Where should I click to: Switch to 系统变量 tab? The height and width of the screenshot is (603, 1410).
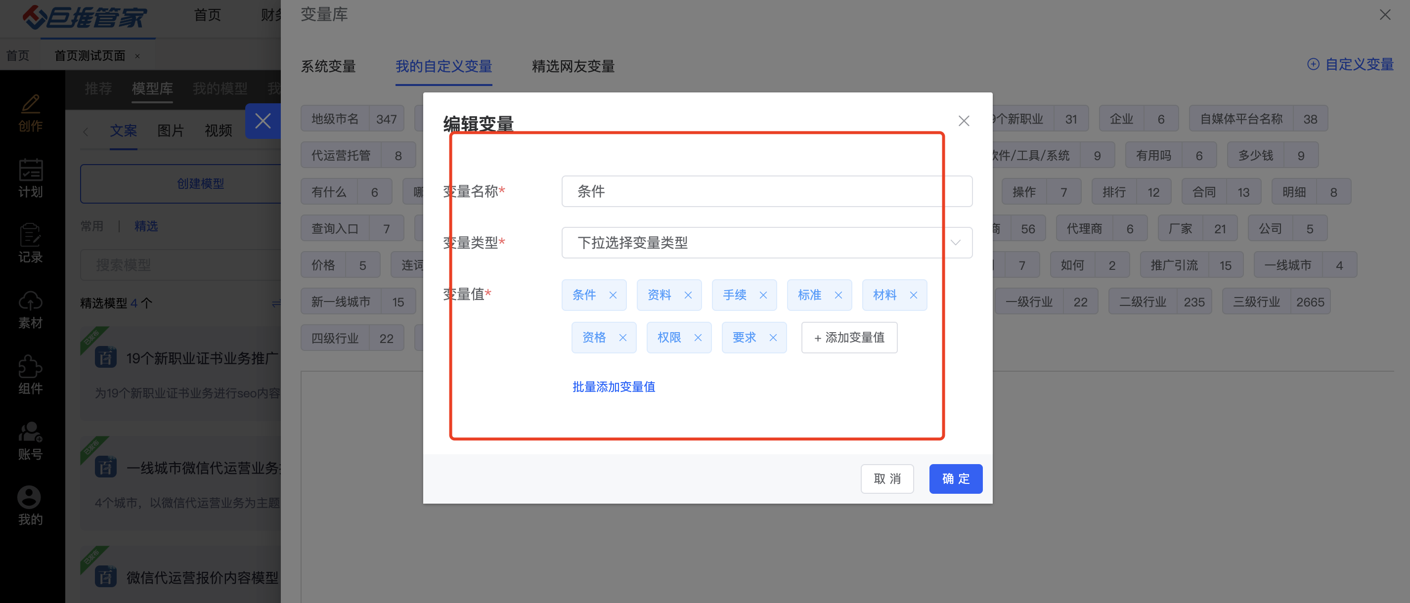coord(328,67)
